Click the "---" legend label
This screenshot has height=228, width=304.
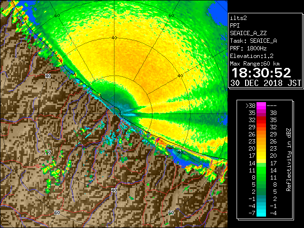click(272, 106)
